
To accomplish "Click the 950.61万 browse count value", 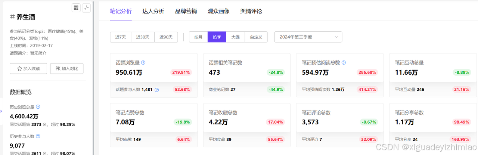I will [x=129, y=72].
